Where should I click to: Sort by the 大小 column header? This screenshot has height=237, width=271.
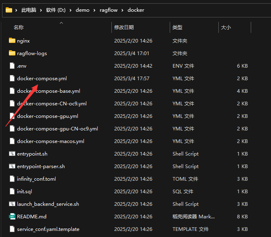coord(226,27)
